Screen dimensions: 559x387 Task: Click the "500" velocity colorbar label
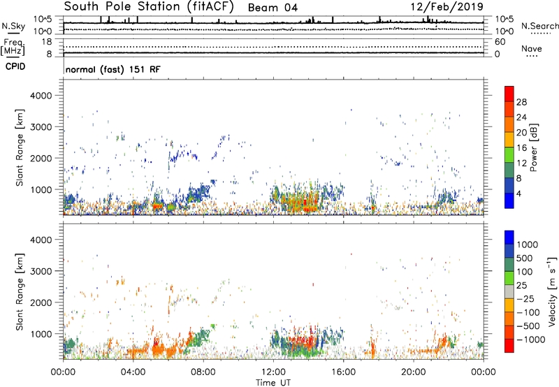(524, 258)
